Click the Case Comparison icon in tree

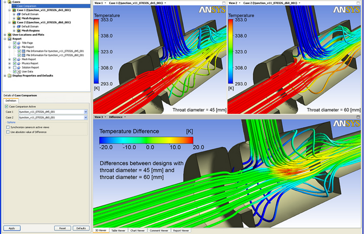coord(15,6)
